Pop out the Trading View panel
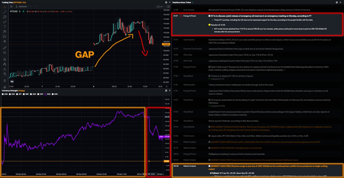The width and height of the screenshot is (344, 178). coord(166,2)
